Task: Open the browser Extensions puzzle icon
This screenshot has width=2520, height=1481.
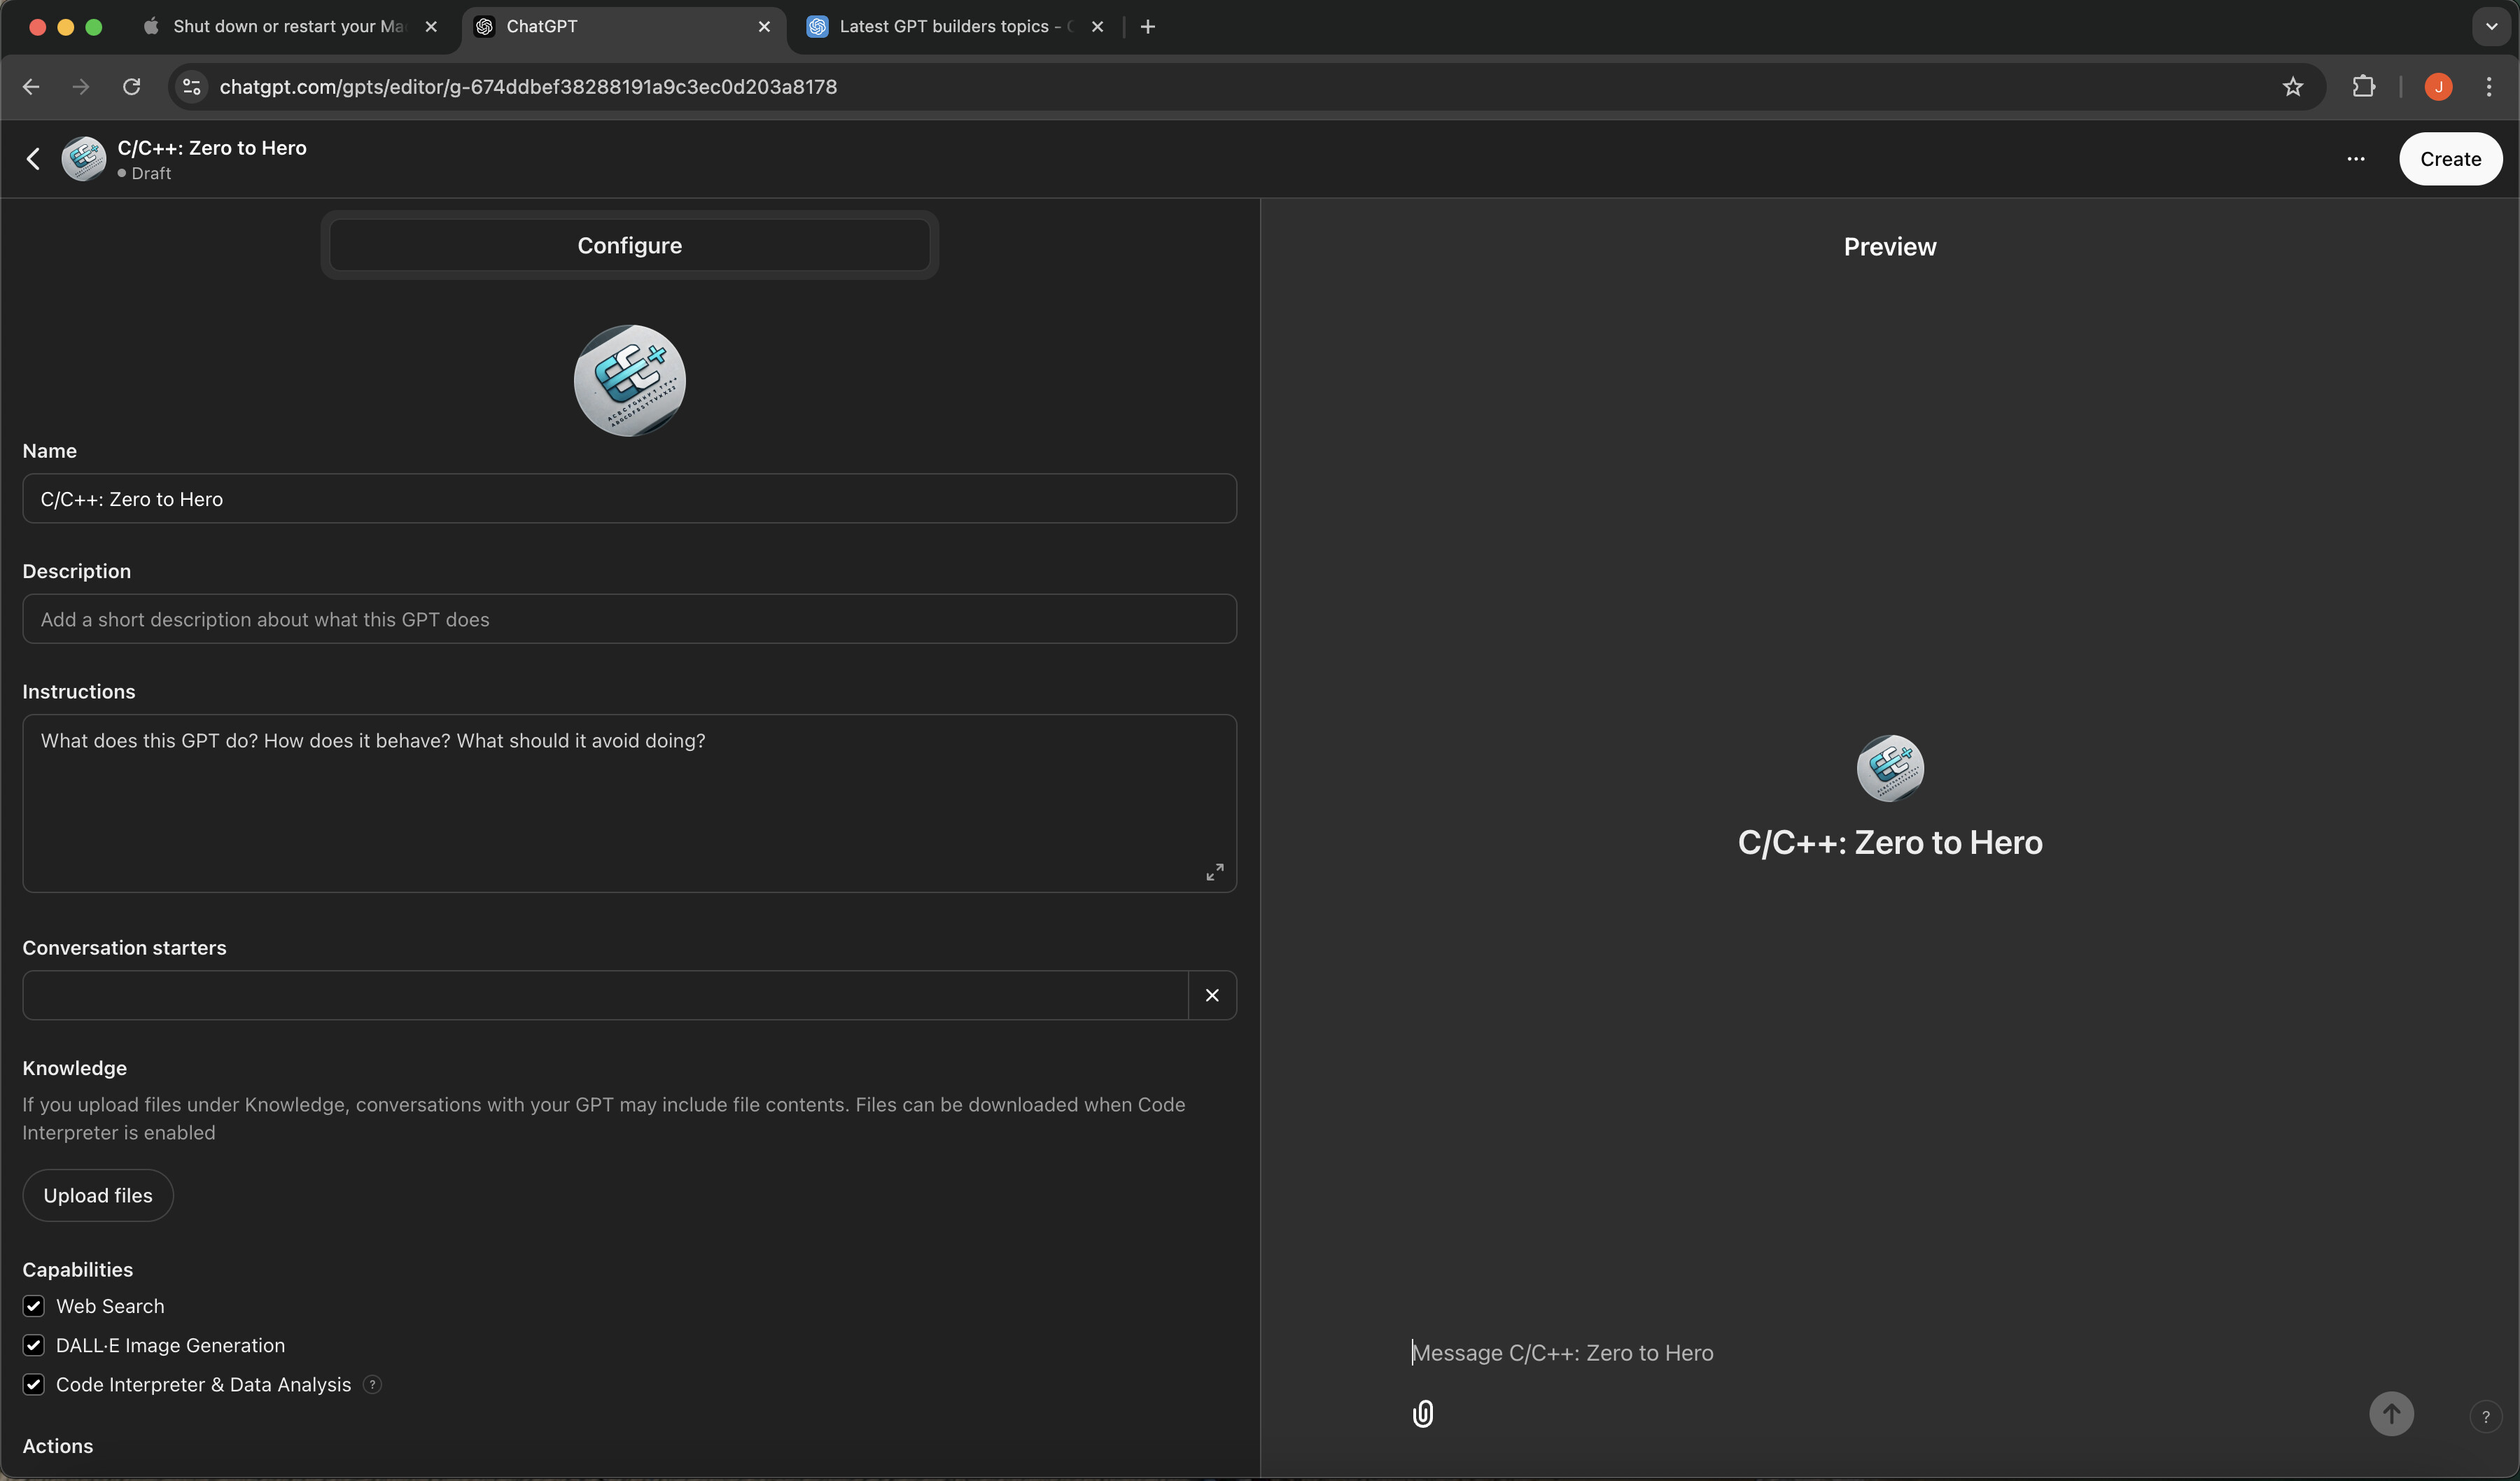Action: click(x=2364, y=87)
